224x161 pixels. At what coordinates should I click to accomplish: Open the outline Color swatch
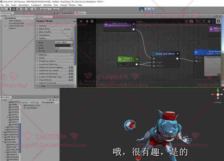coord(63,45)
